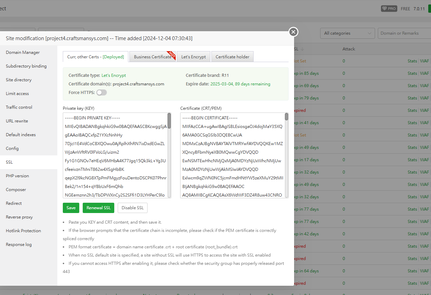Click the green Save button
Screen dimensions: 431x295
(x=71, y=208)
